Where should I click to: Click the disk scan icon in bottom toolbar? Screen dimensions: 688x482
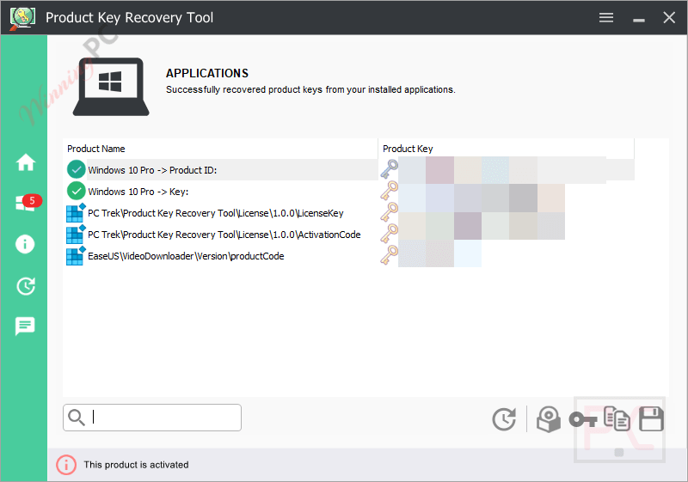(549, 419)
